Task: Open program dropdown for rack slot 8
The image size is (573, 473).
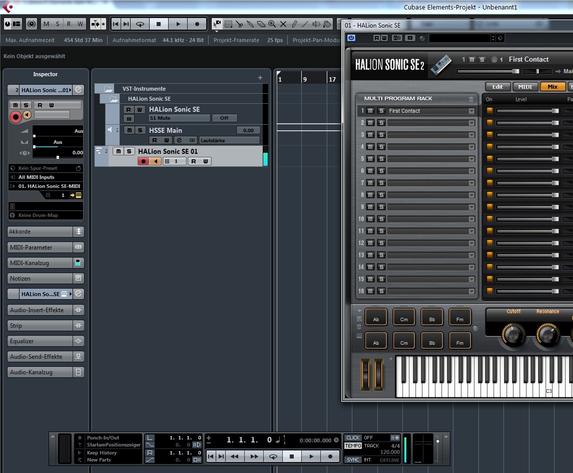Action: click(471, 195)
